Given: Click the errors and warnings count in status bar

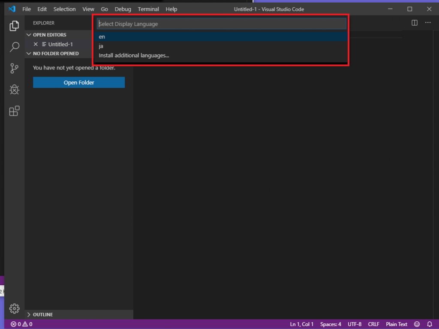Looking at the screenshot, I should (21, 324).
